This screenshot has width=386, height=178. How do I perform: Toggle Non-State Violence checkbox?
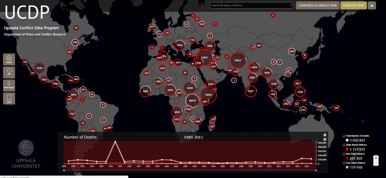tap(344, 154)
